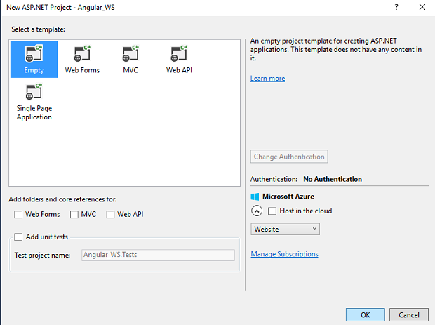The width and height of the screenshot is (435, 325).
Task: Close the New ASP.NET Project dialog
Action: click(x=422, y=7)
